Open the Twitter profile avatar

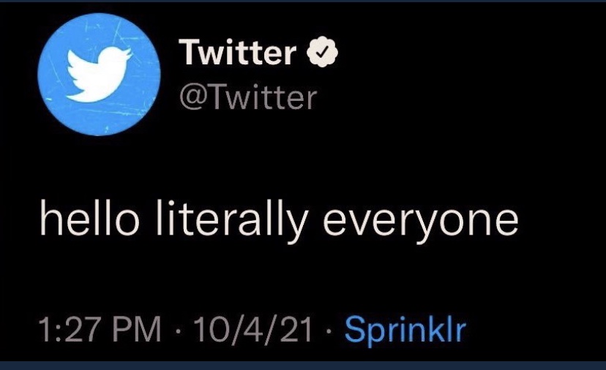[99, 75]
